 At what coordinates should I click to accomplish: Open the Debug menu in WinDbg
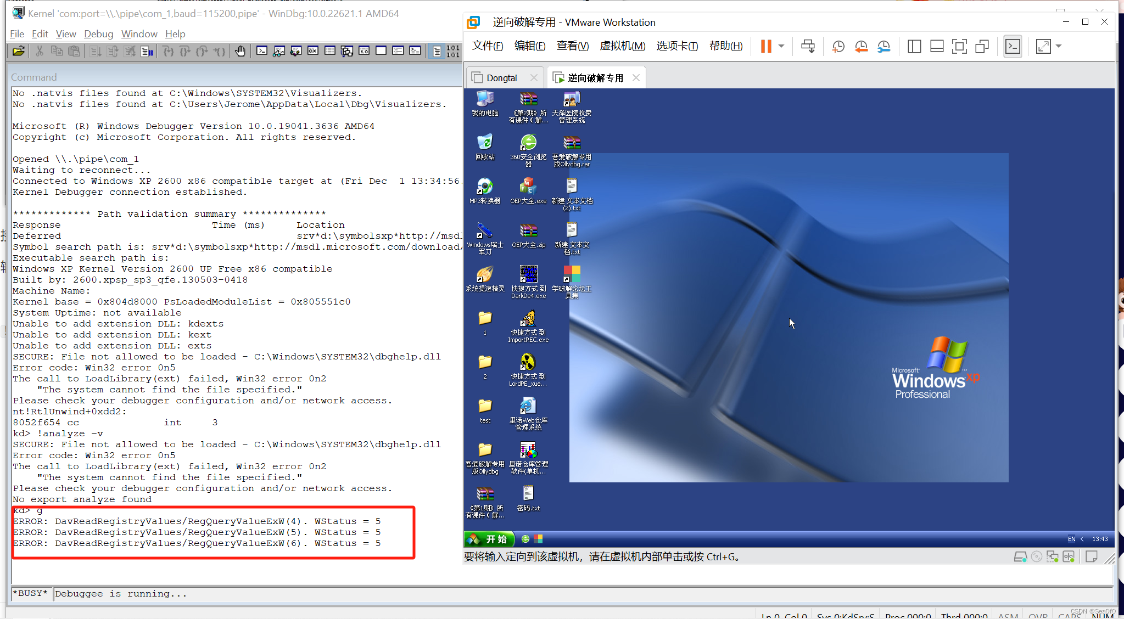[98, 33]
